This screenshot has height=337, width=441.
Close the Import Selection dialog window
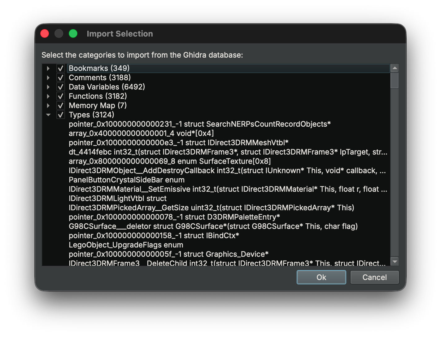45,33
